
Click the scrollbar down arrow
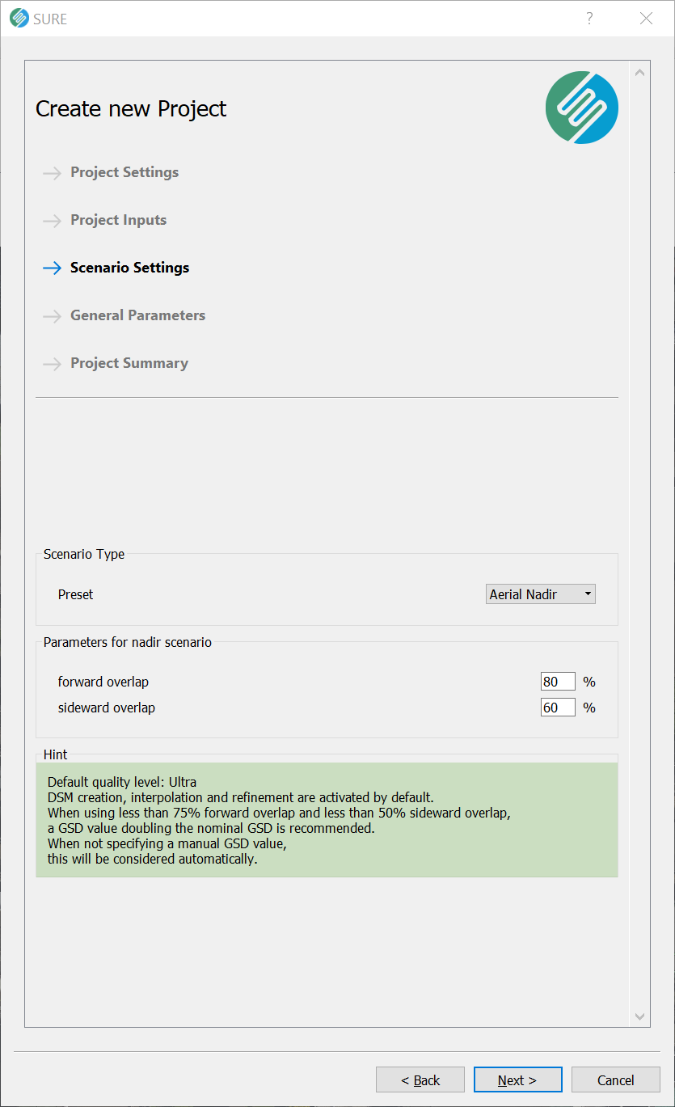point(640,1016)
